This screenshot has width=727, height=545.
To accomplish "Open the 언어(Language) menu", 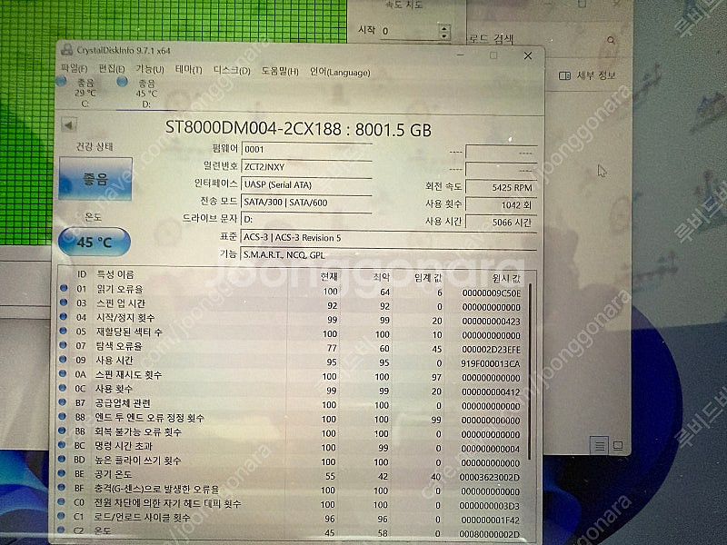I will [x=340, y=72].
